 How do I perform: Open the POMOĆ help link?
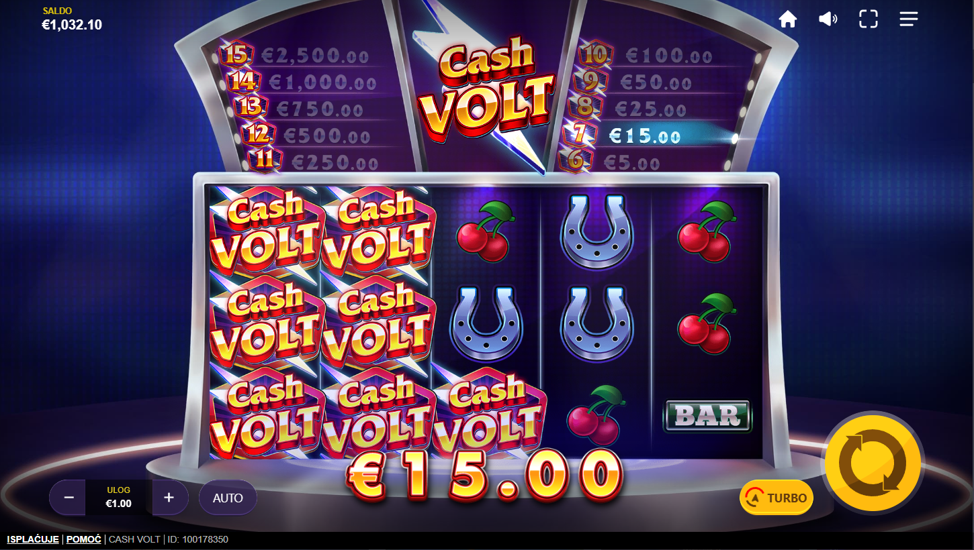(83, 539)
